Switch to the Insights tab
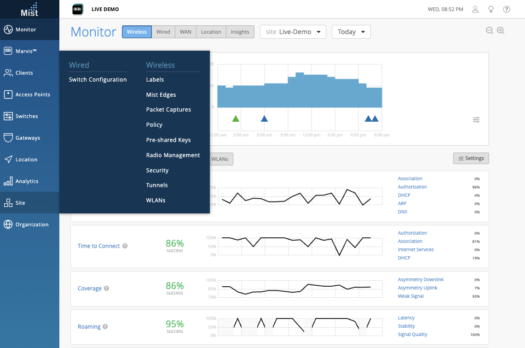 [x=240, y=32]
